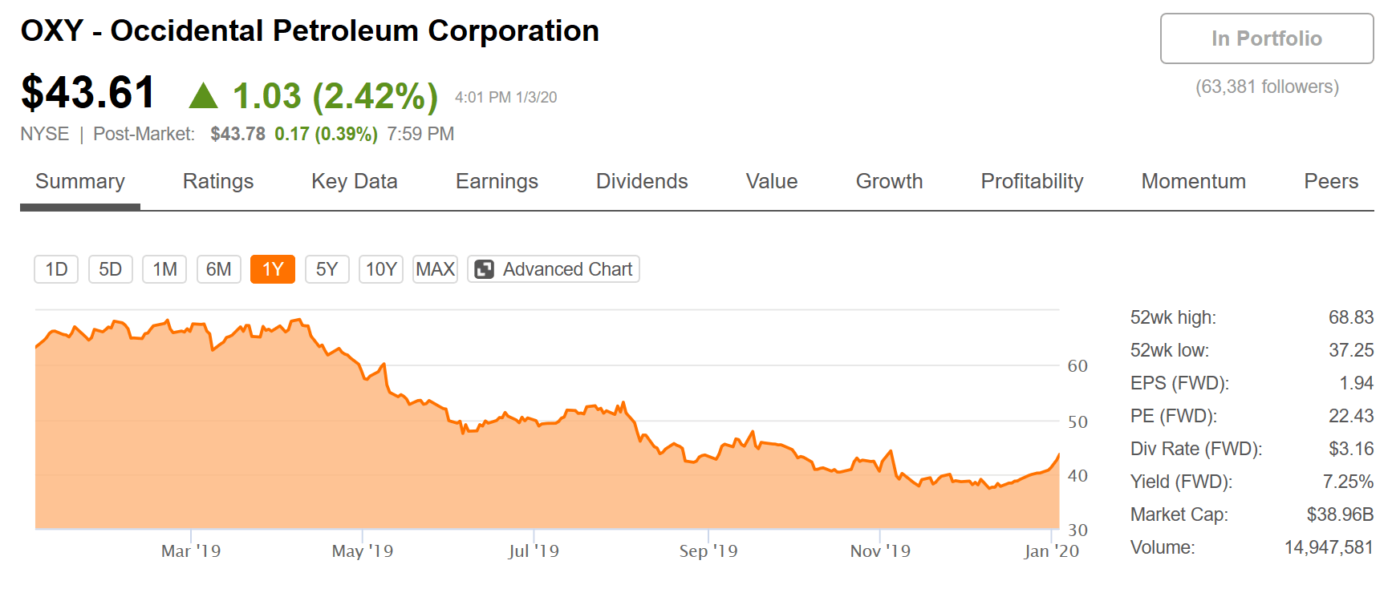Open the Advanced Chart popout icon
Viewport: 1392px width, 609px height.
[485, 269]
